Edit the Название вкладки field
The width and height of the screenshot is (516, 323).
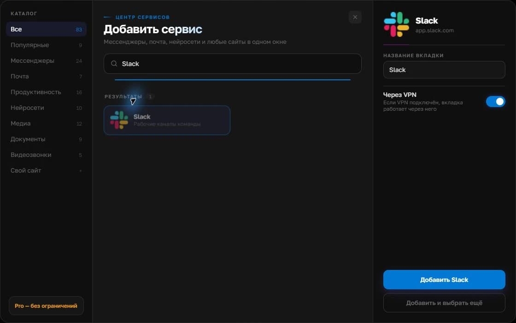[x=444, y=70]
